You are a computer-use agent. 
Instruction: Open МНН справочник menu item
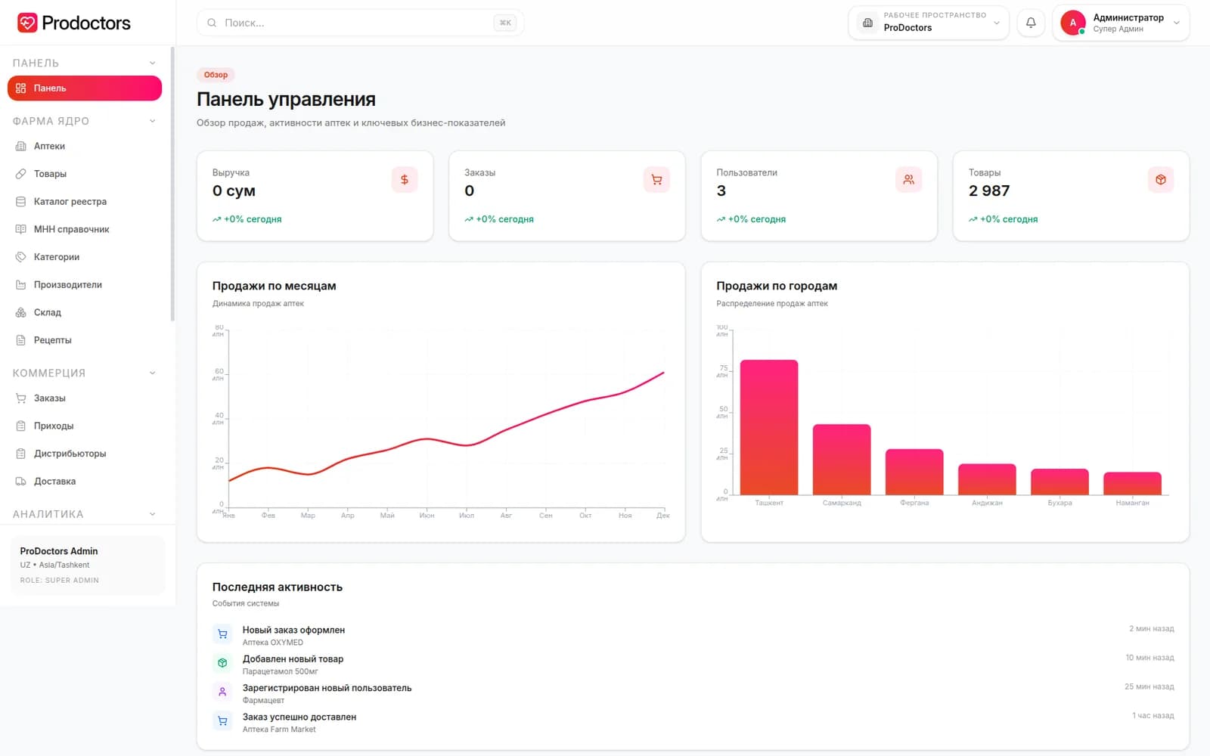point(85,229)
